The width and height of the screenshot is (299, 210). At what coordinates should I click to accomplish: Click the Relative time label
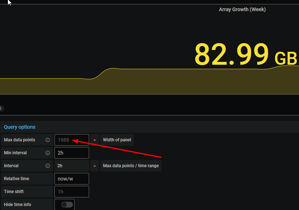17,179
